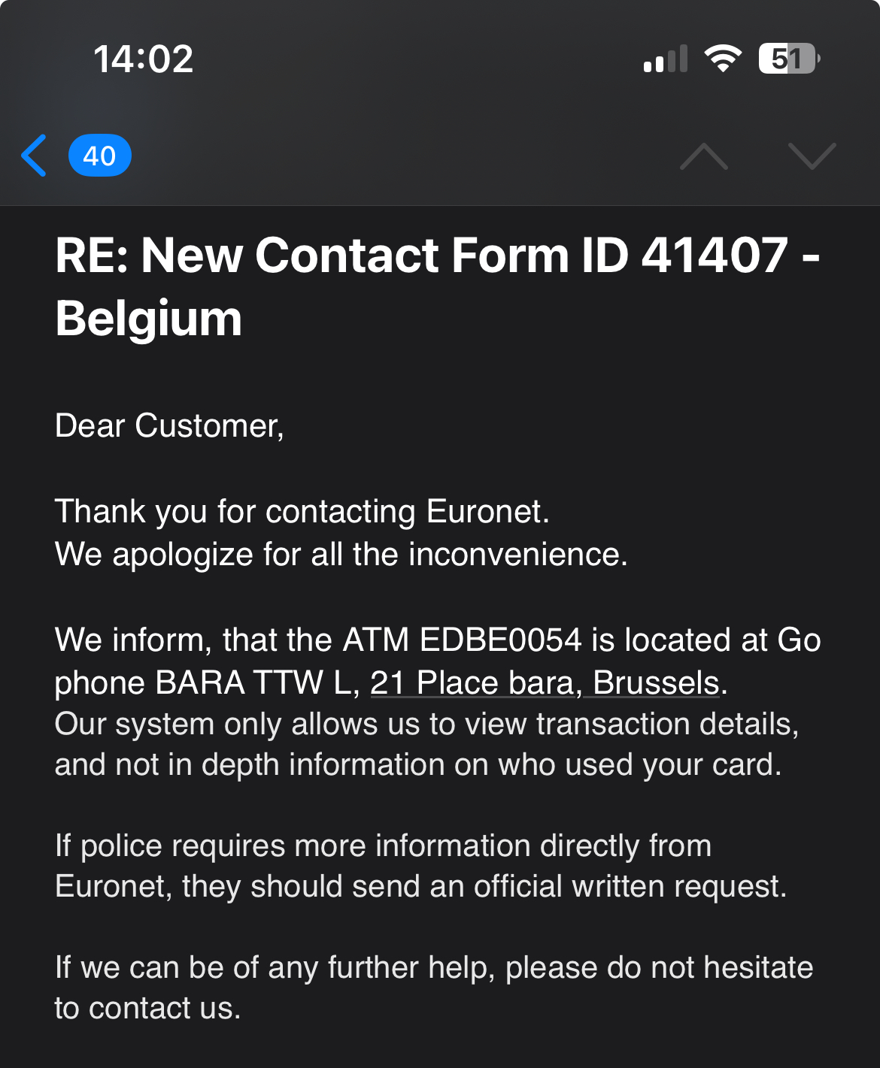Tap the closing line to contact us

click(147, 1008)
